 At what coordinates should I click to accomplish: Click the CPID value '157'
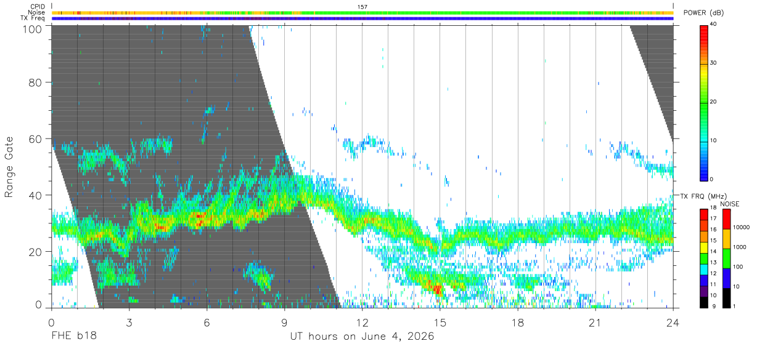(362, 7)
